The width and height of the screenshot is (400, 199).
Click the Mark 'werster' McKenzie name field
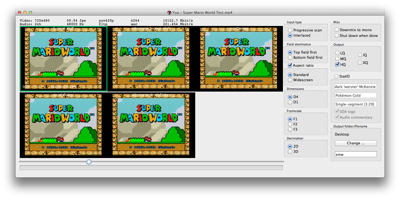pos(356,87)
